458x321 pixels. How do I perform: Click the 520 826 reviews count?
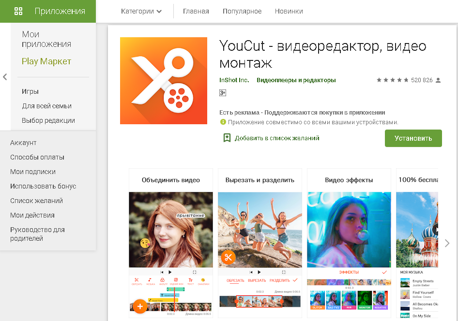(x=422, y=80)
